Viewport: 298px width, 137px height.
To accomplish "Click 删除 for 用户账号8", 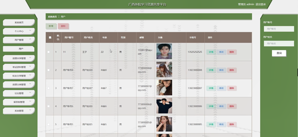I will coord(232,70).
